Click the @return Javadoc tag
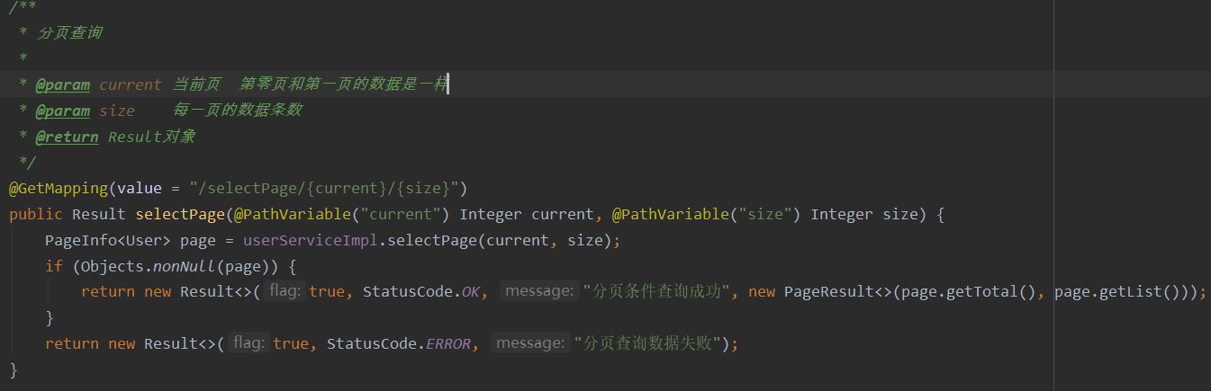Screen dimensions: 1211x391 pos(67,137)
